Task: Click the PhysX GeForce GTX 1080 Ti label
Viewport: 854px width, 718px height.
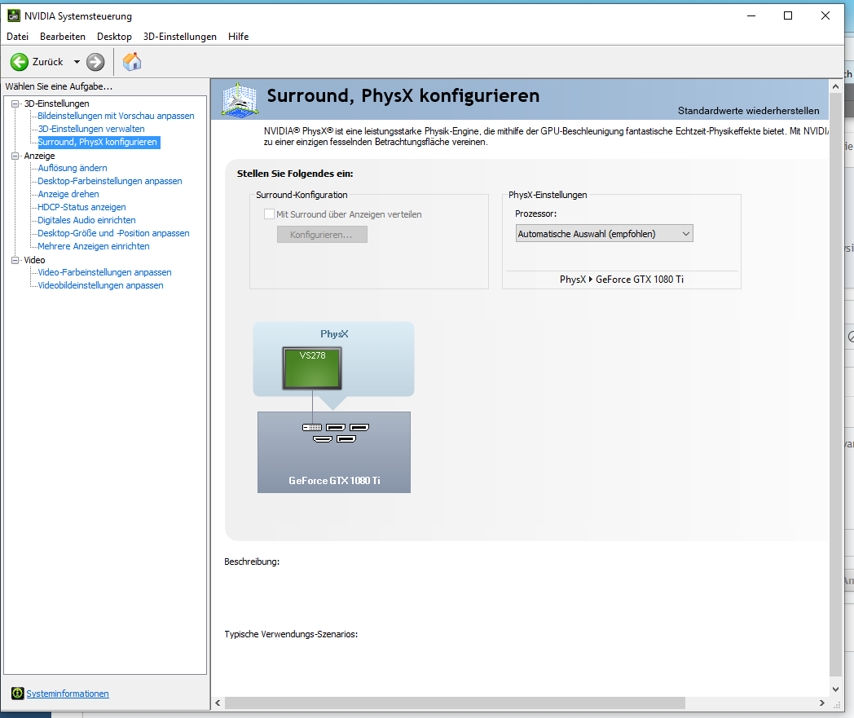Action: click(x=622, y=280)
